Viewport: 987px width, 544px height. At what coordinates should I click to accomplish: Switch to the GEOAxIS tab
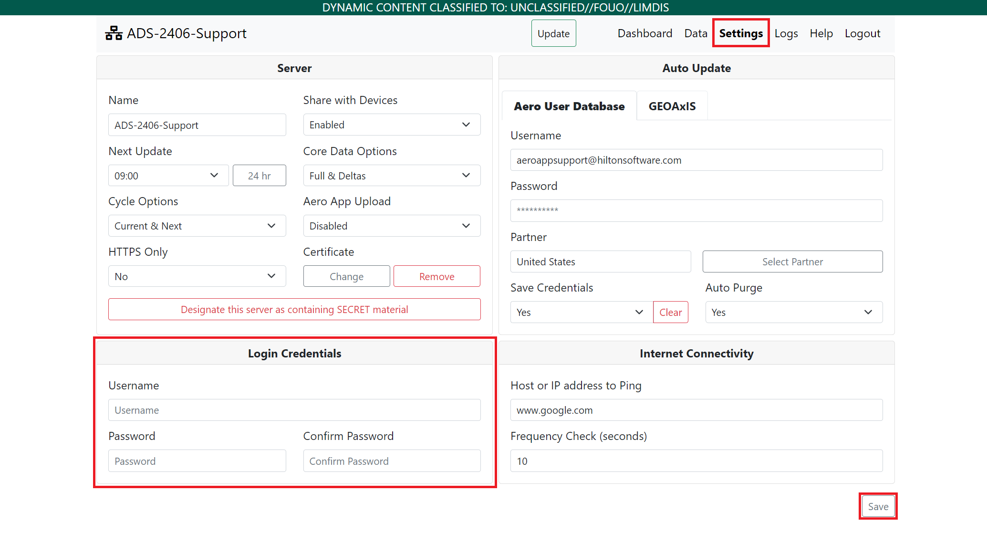click(672, 106)
